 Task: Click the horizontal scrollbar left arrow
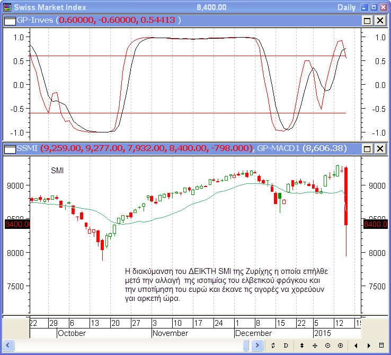click(x=8, y=345)
